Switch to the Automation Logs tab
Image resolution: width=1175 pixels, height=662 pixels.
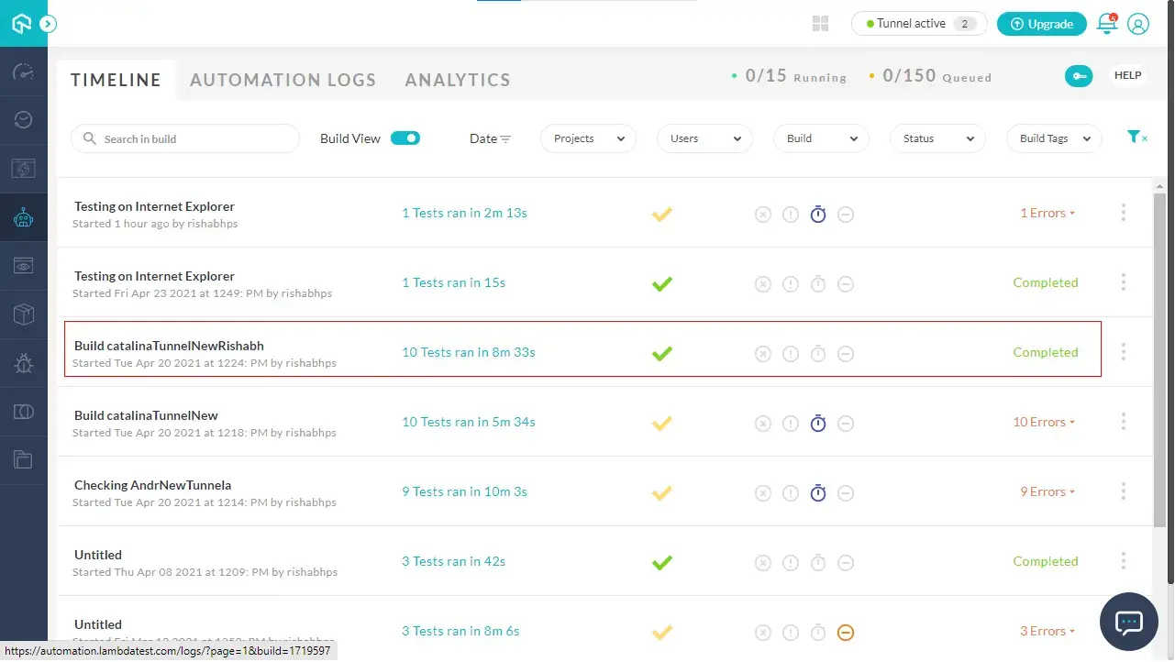click(x=283, y=80)
